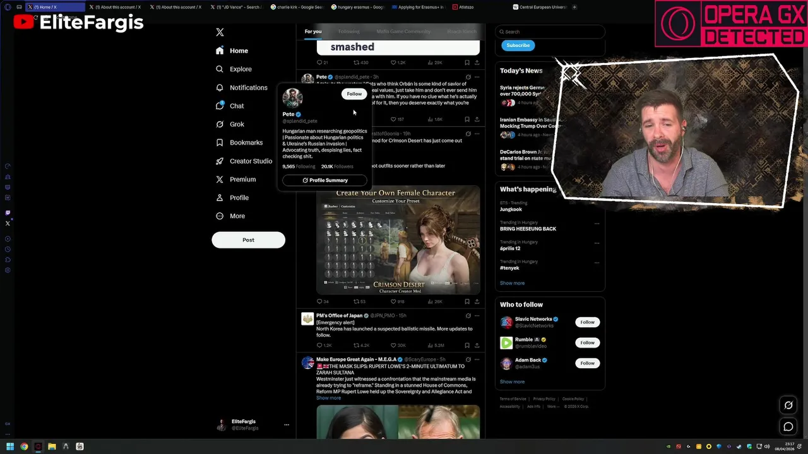View analytics of the 29K views post
The height and width of the screenshot is (454, 808).
click(x=435, y=62)
